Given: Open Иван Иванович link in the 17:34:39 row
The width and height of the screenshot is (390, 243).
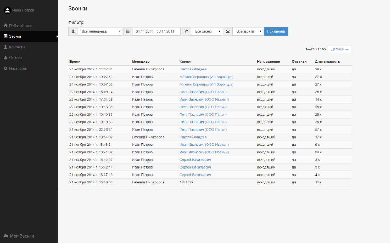Looking at the screenshot, I should [204, 99].
